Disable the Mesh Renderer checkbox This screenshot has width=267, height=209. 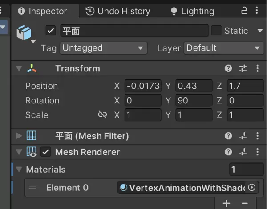pos(45,152)
